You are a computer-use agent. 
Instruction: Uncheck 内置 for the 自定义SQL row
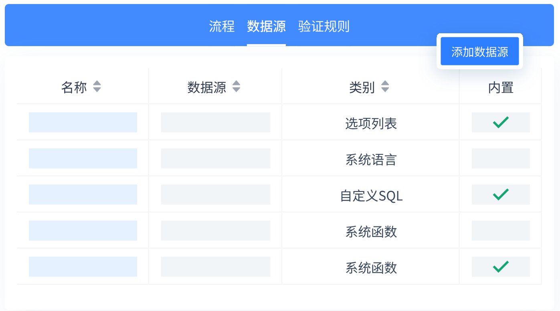click(501, 194)
